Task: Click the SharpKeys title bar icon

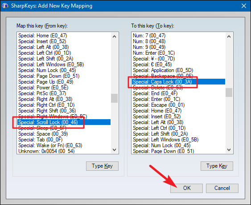Action: [5, 6]
